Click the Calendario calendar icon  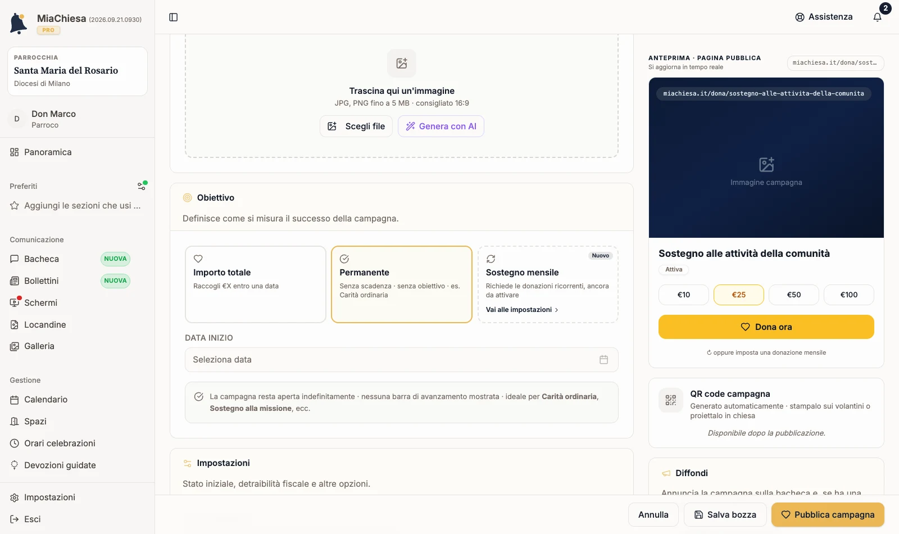tap(15, 400)
